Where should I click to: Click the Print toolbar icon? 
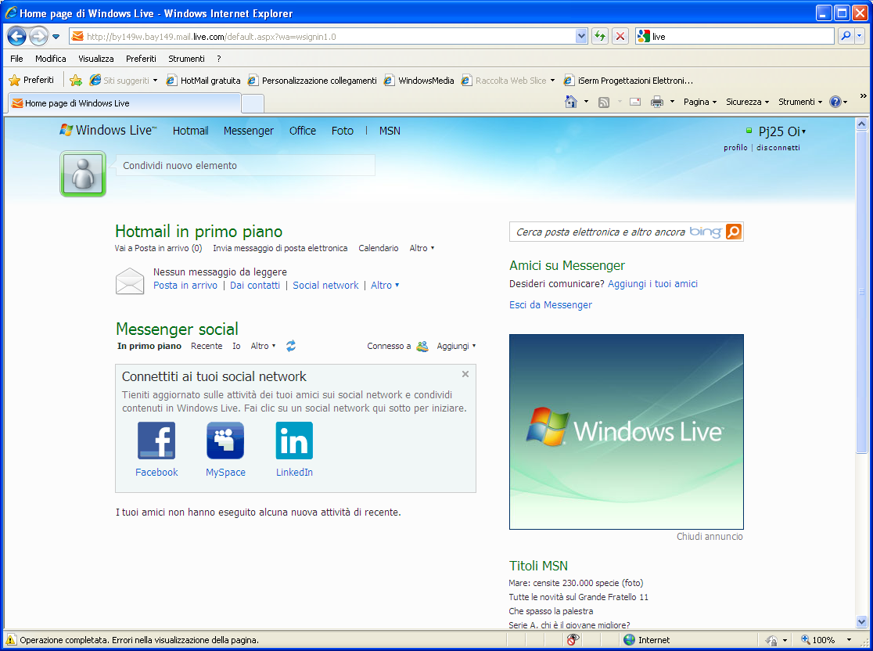(657, 102)
